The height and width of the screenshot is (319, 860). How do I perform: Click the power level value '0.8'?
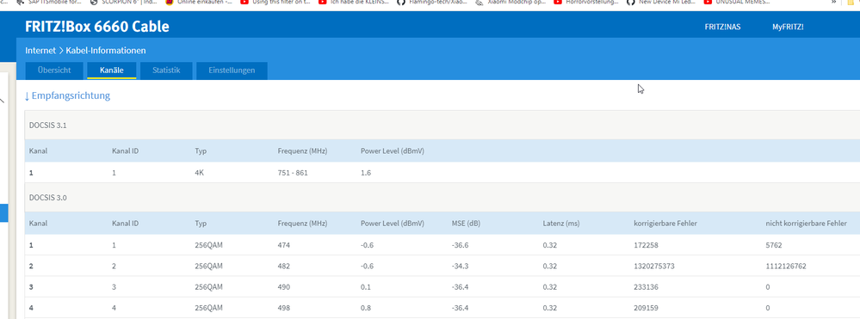365,308
